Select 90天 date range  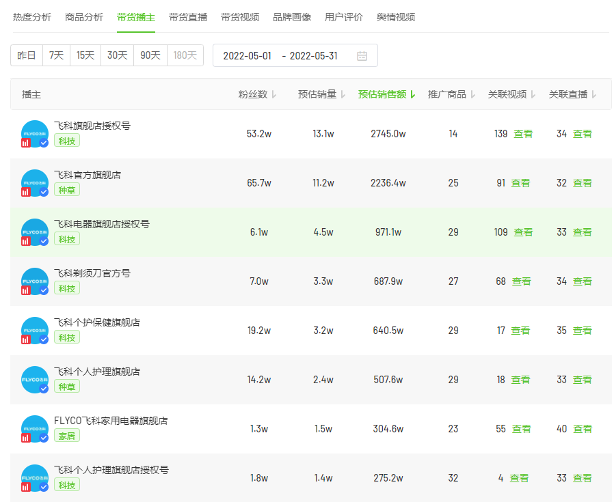150,55
